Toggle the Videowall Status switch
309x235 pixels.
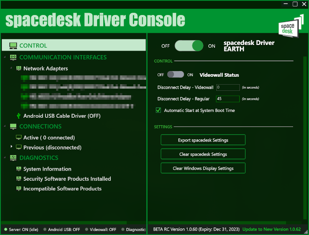click(176, 75)
